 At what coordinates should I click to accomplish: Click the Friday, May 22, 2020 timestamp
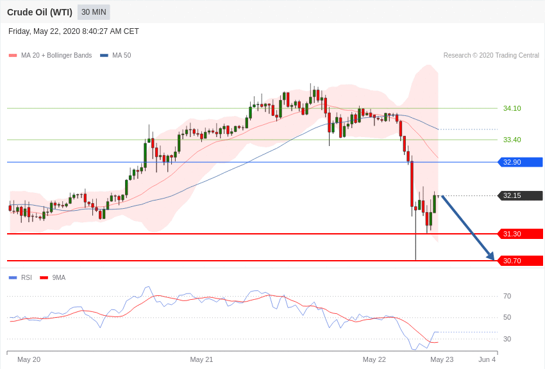coord(73,31)
